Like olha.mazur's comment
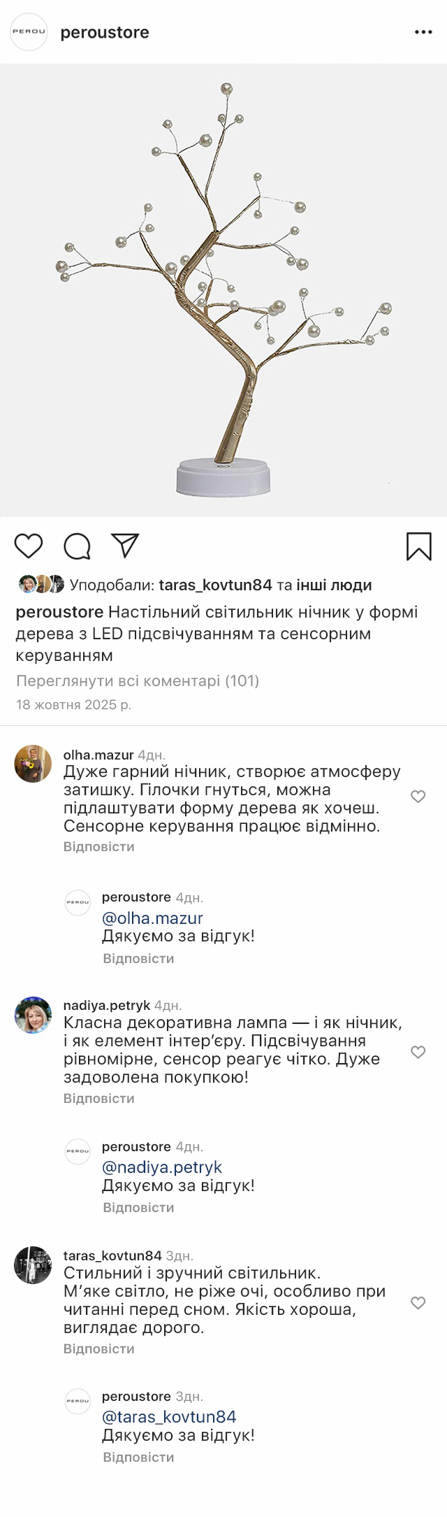The height and width of the screenshot is (1517, 447). click(418, 797)
